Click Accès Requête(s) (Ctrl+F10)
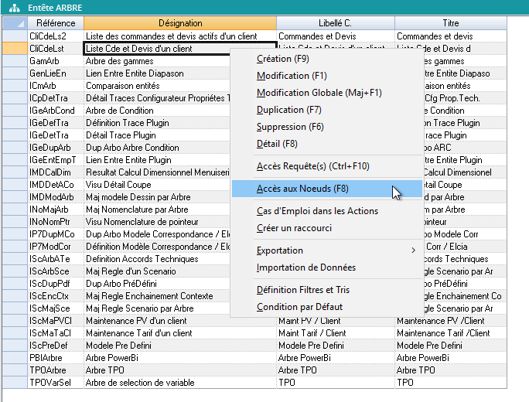The image size is (529, 402). (313, 166)
